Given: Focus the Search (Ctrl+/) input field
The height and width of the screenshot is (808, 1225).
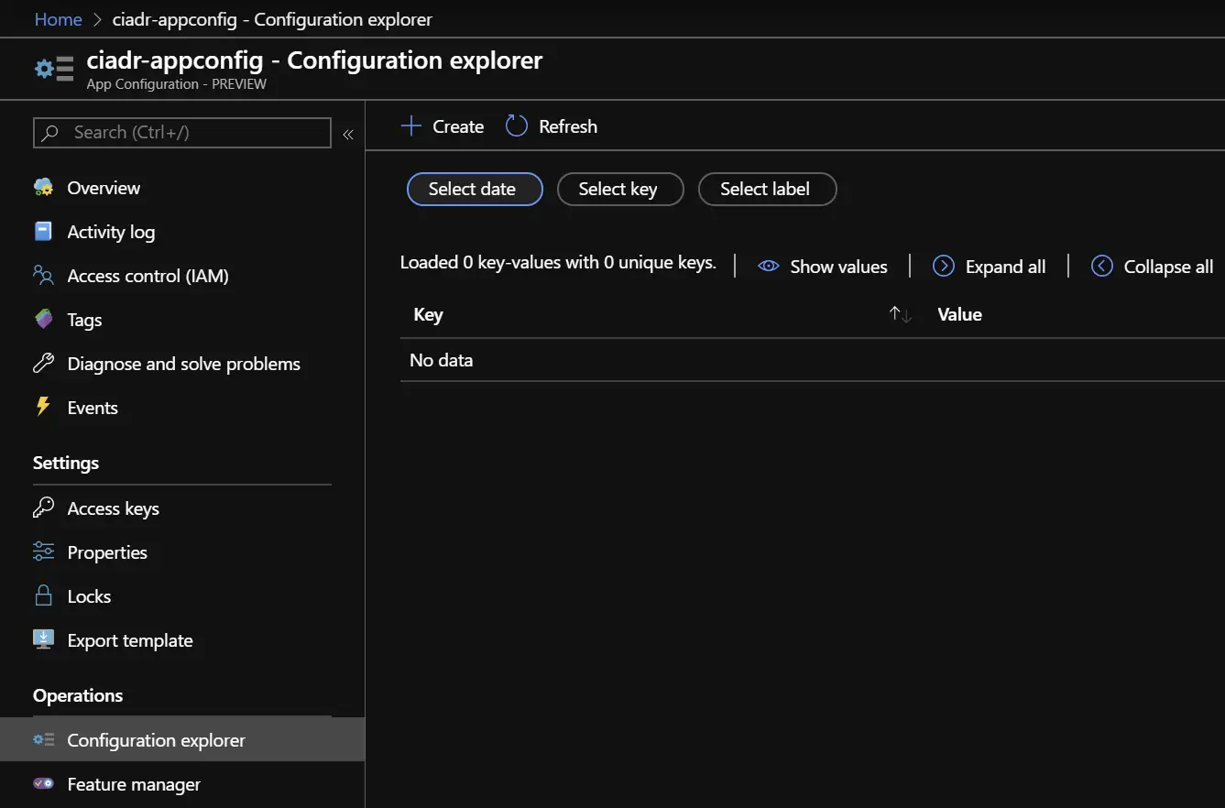Looking at the screenshot, I should pos(182,133).
